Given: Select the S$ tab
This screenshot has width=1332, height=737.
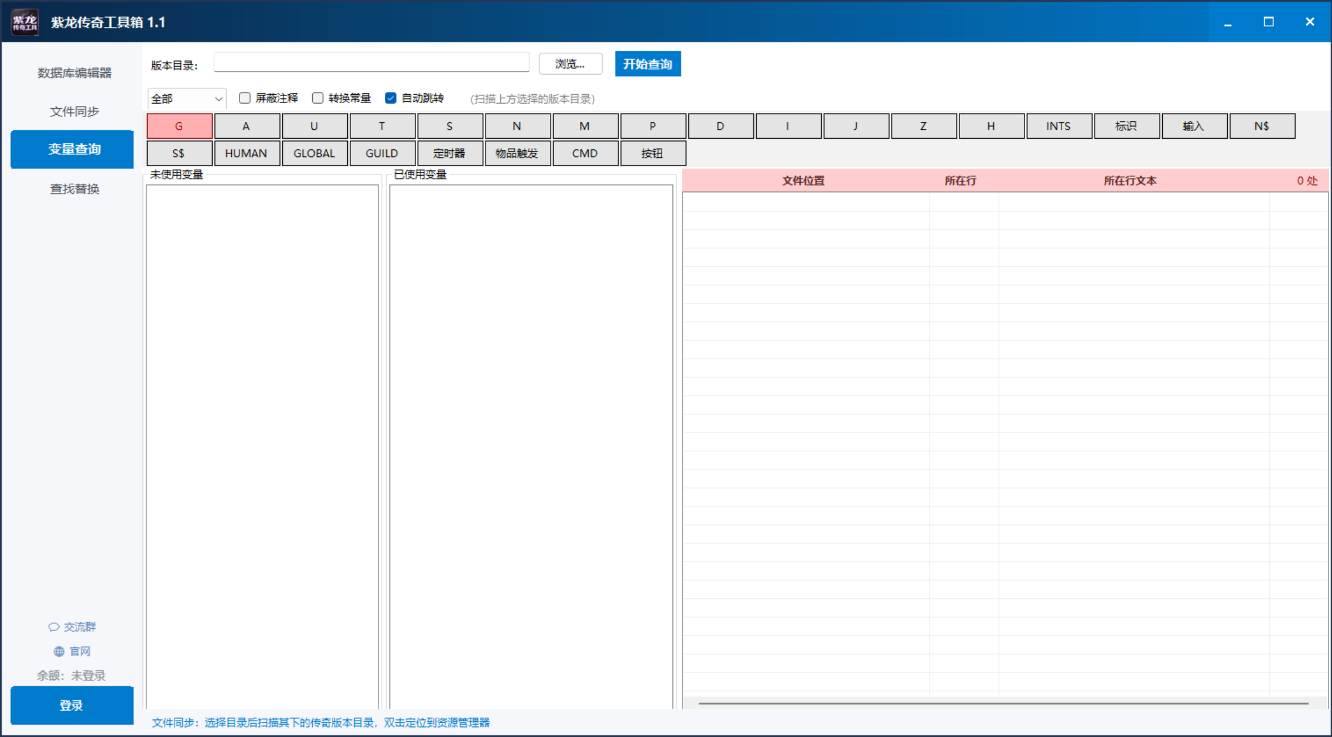Looking at the screenshot, I should 179,153.
